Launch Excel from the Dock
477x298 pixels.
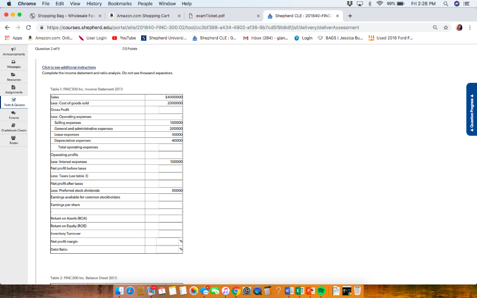point(300,291)
